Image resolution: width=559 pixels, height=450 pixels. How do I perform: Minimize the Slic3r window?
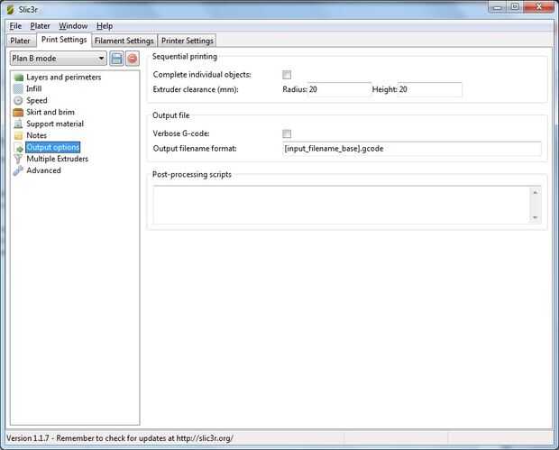click(x=498, y=8)
